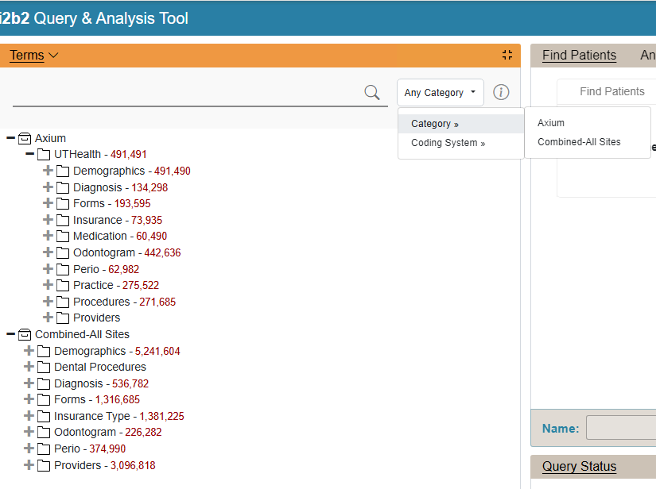This screenshot has height=489, width=656.
Task: Click the Demographics folder icon under UTHealth
Action: [63, 171]
